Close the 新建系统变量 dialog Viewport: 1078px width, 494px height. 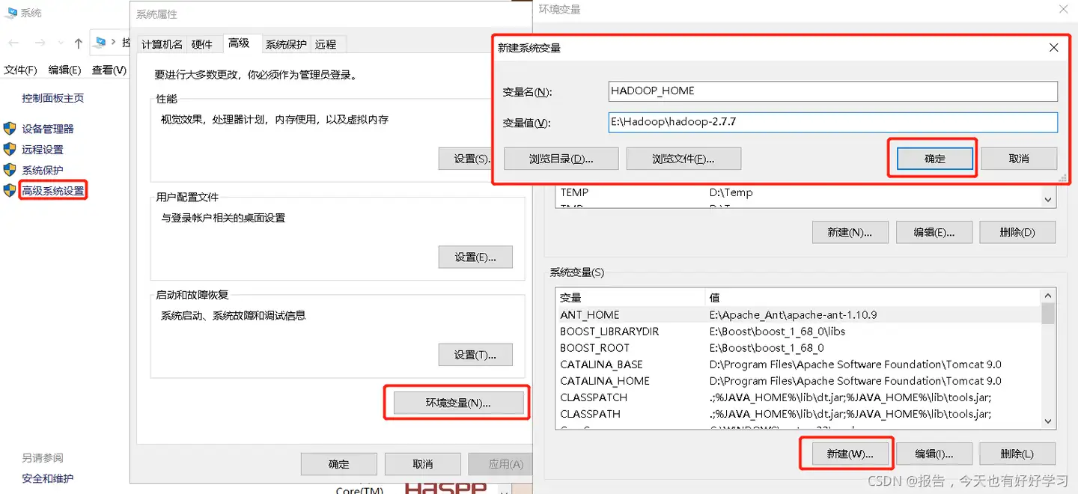tap(1053, 47)
